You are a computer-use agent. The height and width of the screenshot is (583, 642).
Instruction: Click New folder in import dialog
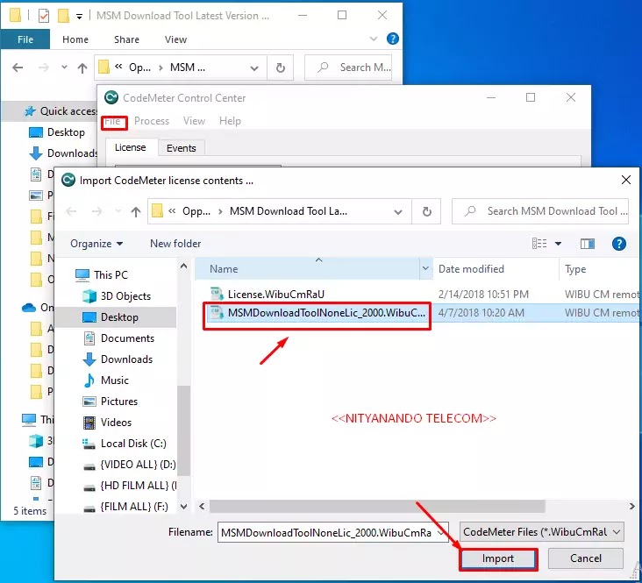tap(175, 244)
